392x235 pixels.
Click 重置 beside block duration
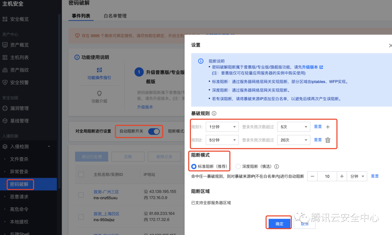coord(375,176)
